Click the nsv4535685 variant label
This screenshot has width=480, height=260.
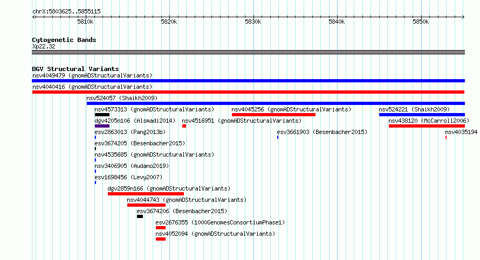(x=154, y=154)
